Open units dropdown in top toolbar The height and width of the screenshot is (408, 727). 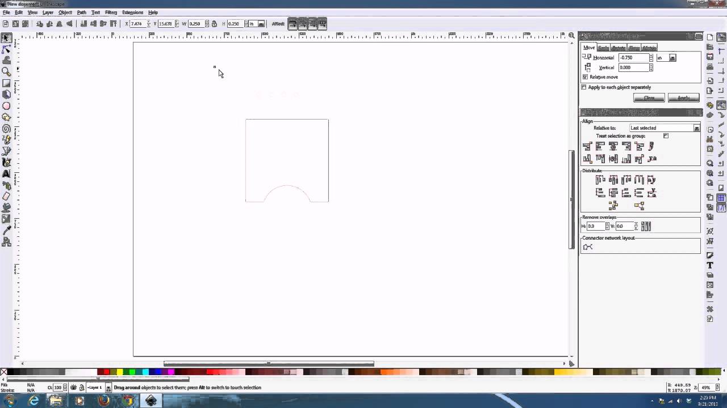click(256, 24)
